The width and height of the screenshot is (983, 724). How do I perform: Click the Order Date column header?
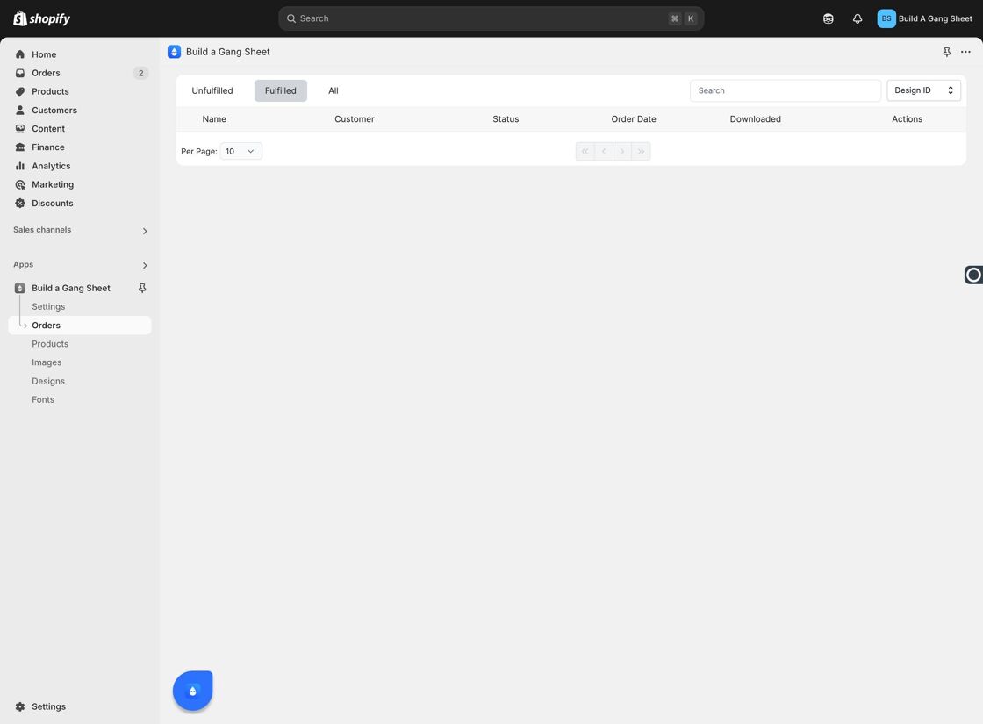(633, 119)
